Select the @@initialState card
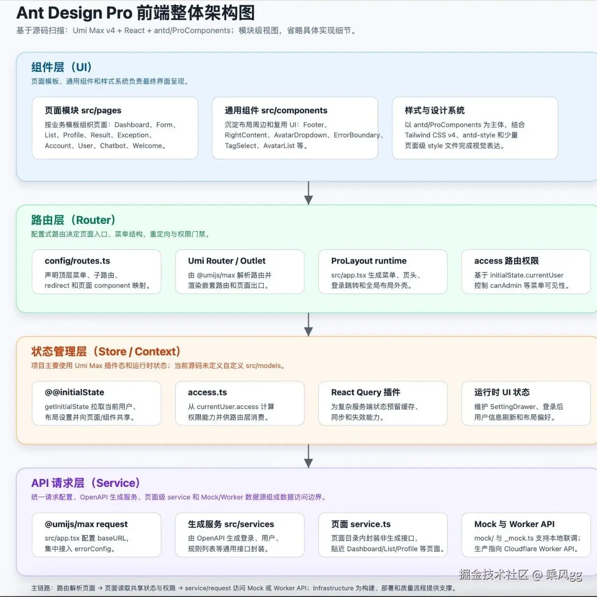The width and height of the screenshot is (597, 597). [x=97, y=403]
